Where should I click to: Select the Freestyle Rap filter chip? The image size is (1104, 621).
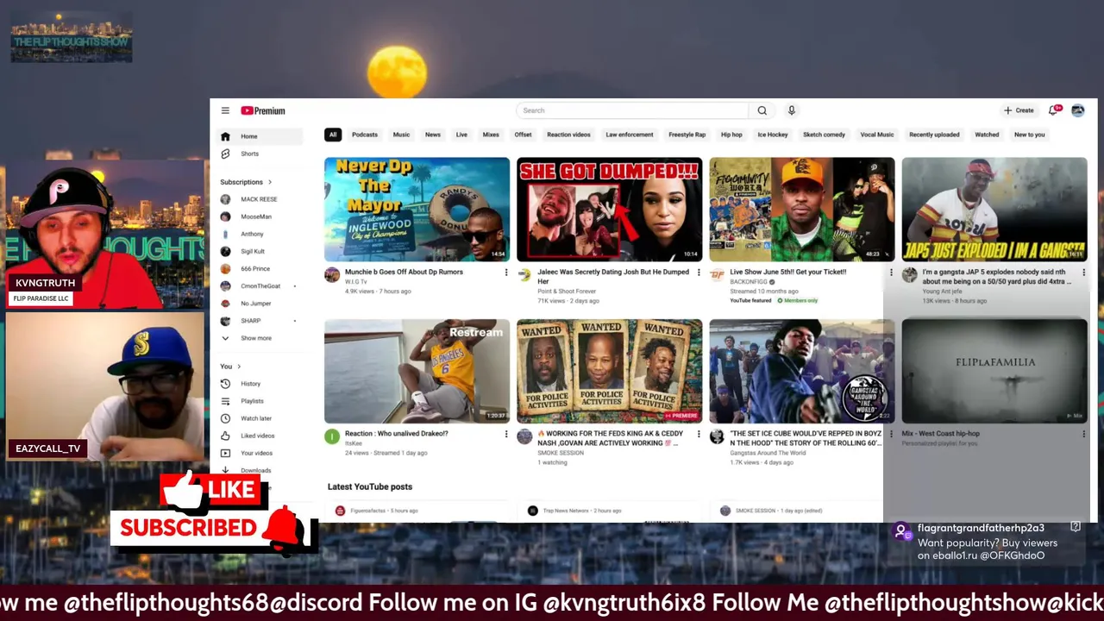(x=687, y=135)
